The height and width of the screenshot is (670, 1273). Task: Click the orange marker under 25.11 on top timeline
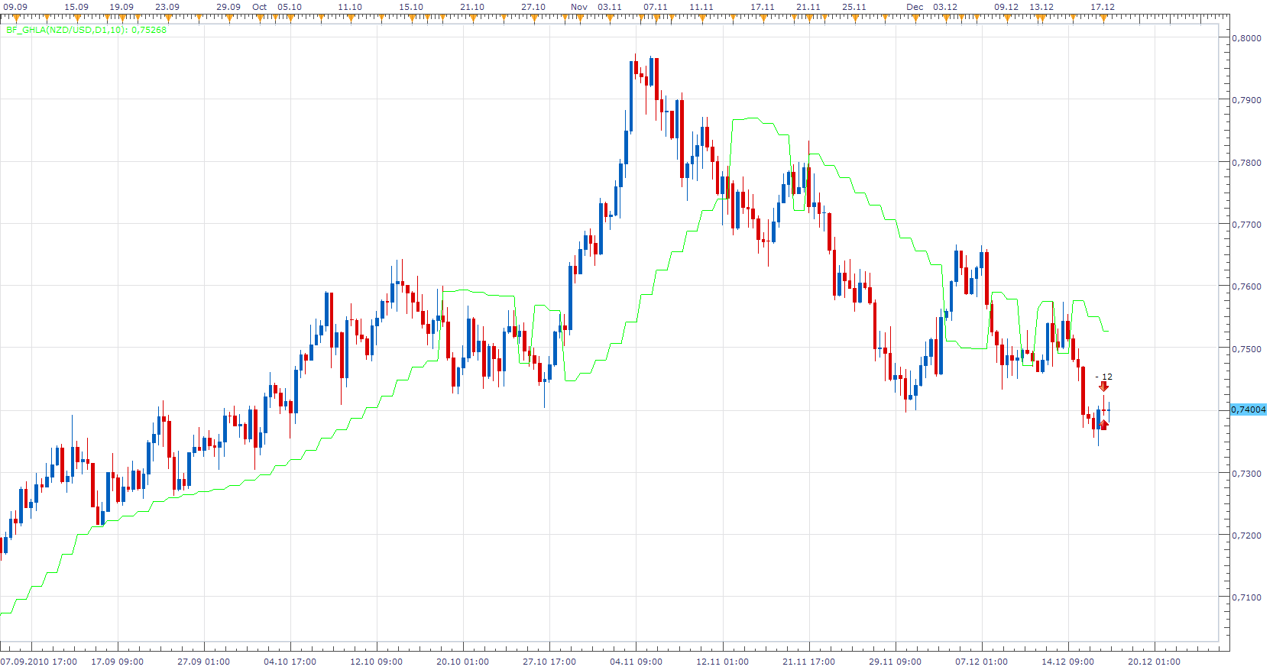click(x=854, y=17)
